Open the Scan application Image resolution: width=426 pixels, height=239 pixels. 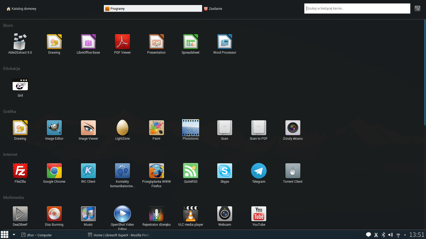coord(224,130)
